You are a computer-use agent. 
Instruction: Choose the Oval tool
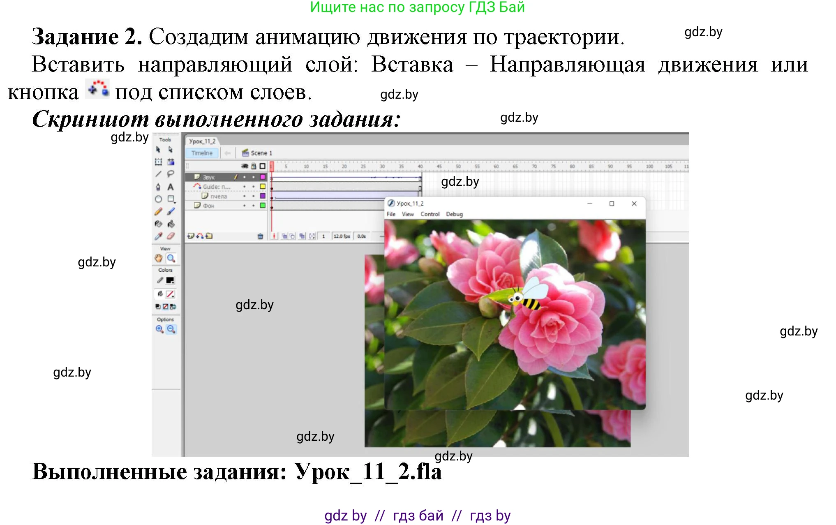(159, 199)
